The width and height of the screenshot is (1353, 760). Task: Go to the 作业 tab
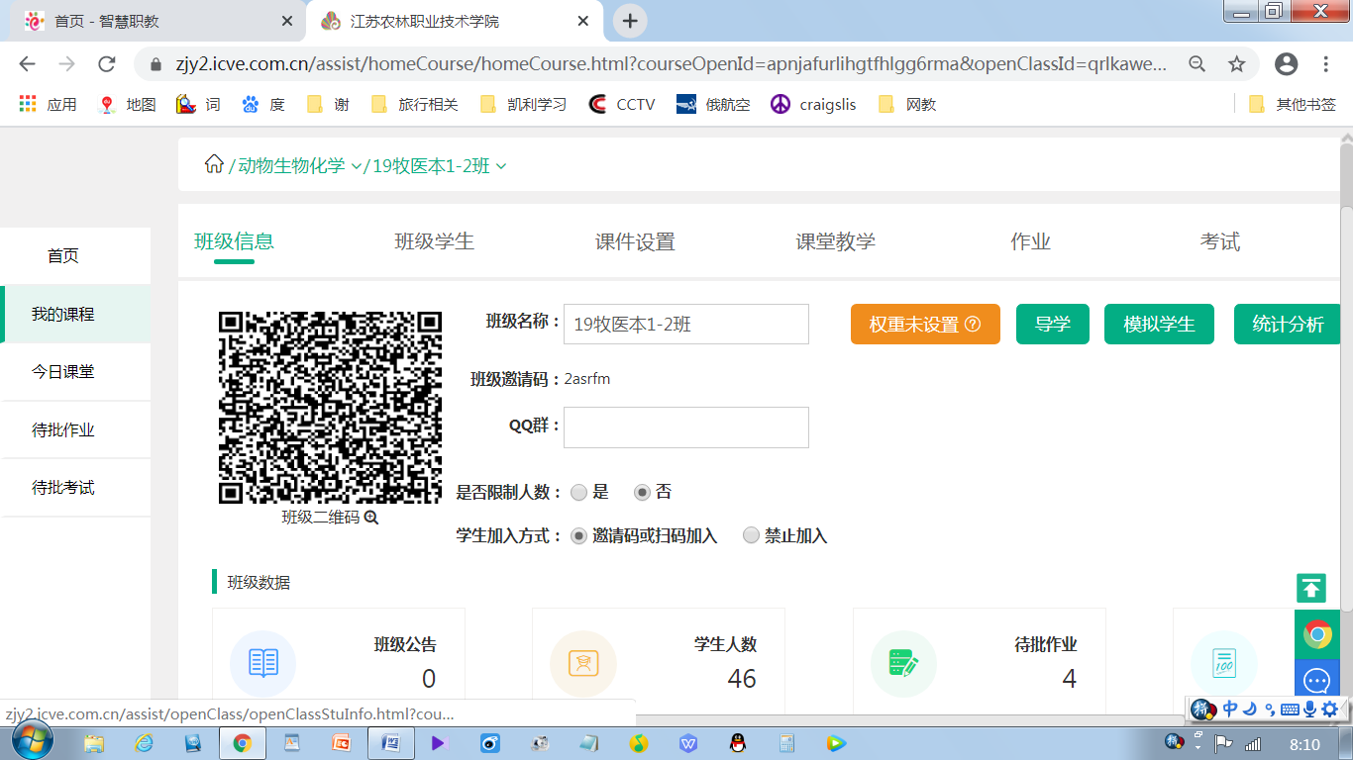[1030, 241]
